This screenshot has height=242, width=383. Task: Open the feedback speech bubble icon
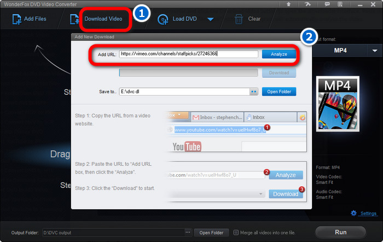(327, 4)
